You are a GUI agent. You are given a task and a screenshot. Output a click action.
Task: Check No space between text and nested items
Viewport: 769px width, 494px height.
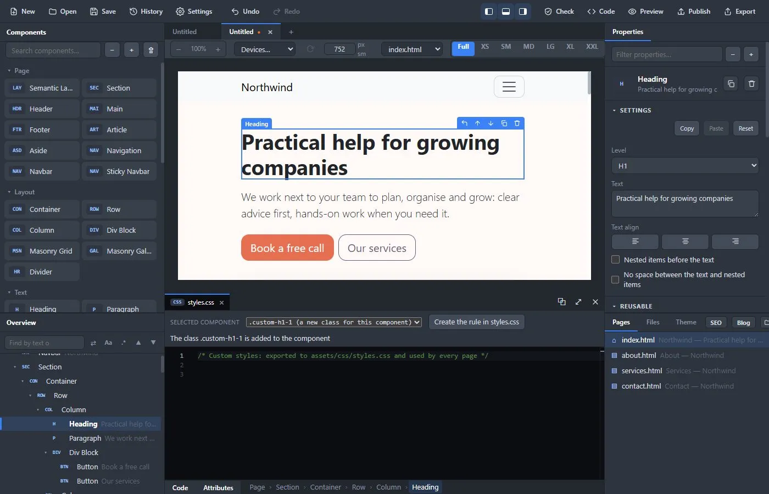tap(615, 279)
